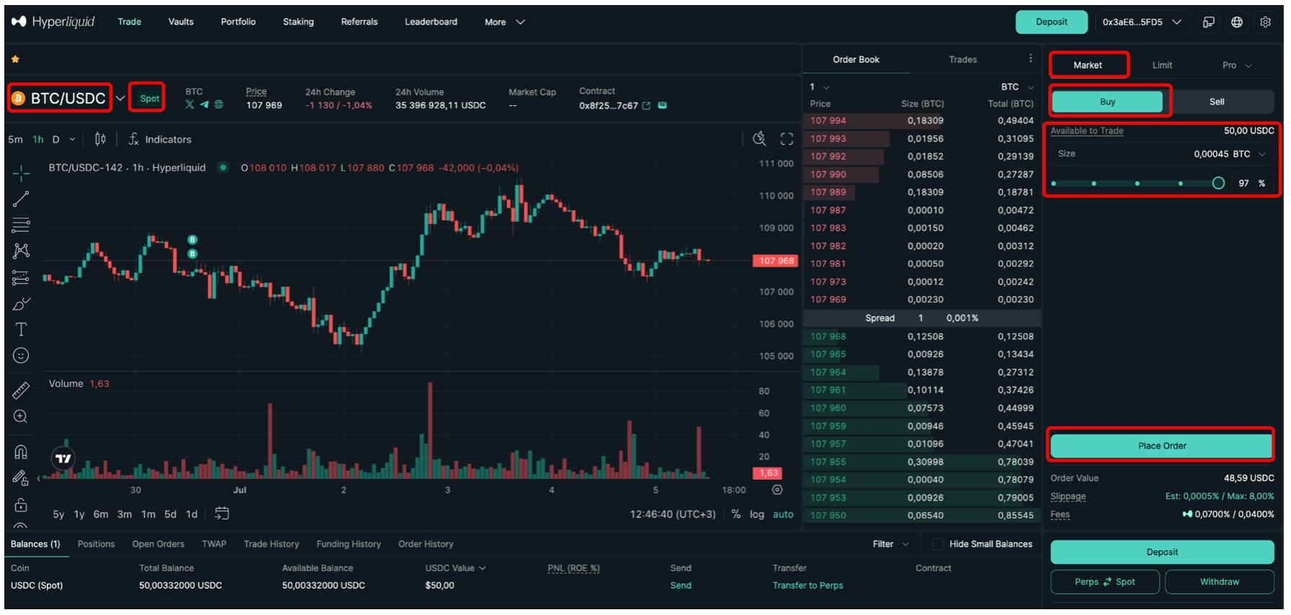Click the chart zoom-in magnifier tool
This screenshot has width=1291, height=615.
pos(21,417)
